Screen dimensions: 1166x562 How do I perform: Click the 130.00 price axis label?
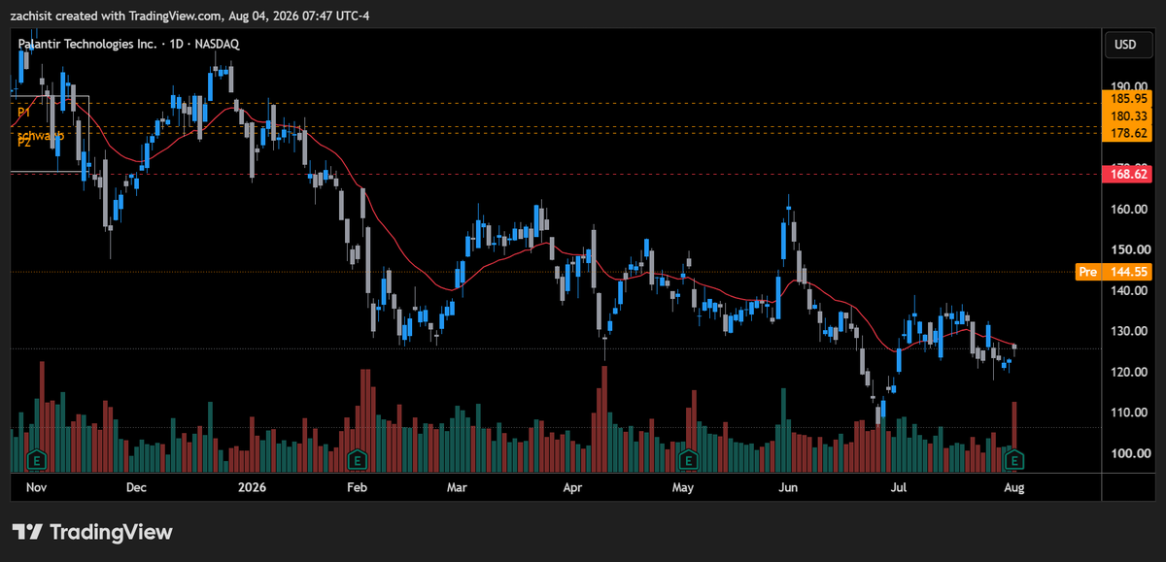click(1130, 331)
